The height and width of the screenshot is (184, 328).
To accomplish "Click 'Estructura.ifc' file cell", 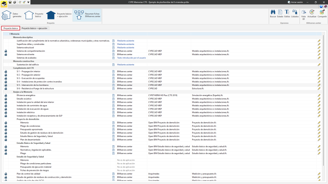I will (x=198, y=88).
